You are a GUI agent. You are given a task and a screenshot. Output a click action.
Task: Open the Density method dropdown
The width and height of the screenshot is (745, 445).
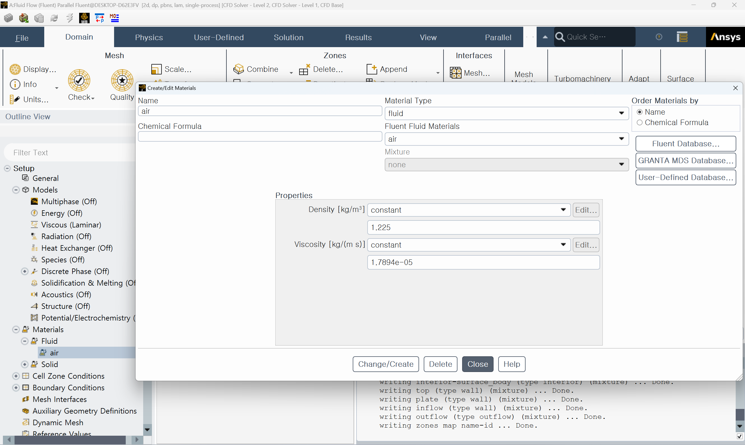[x=469, y=210]
